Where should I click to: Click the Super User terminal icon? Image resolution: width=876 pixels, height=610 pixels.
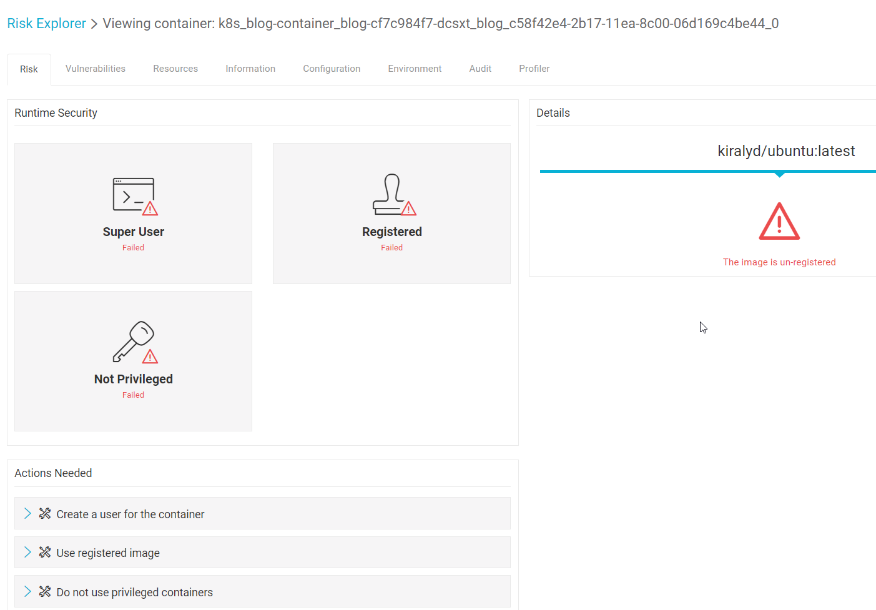134,195
